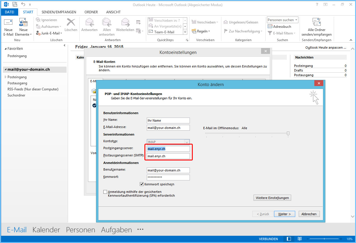Switch to reading view in status bar
356x243 pixels.
(x=300, y=239)
